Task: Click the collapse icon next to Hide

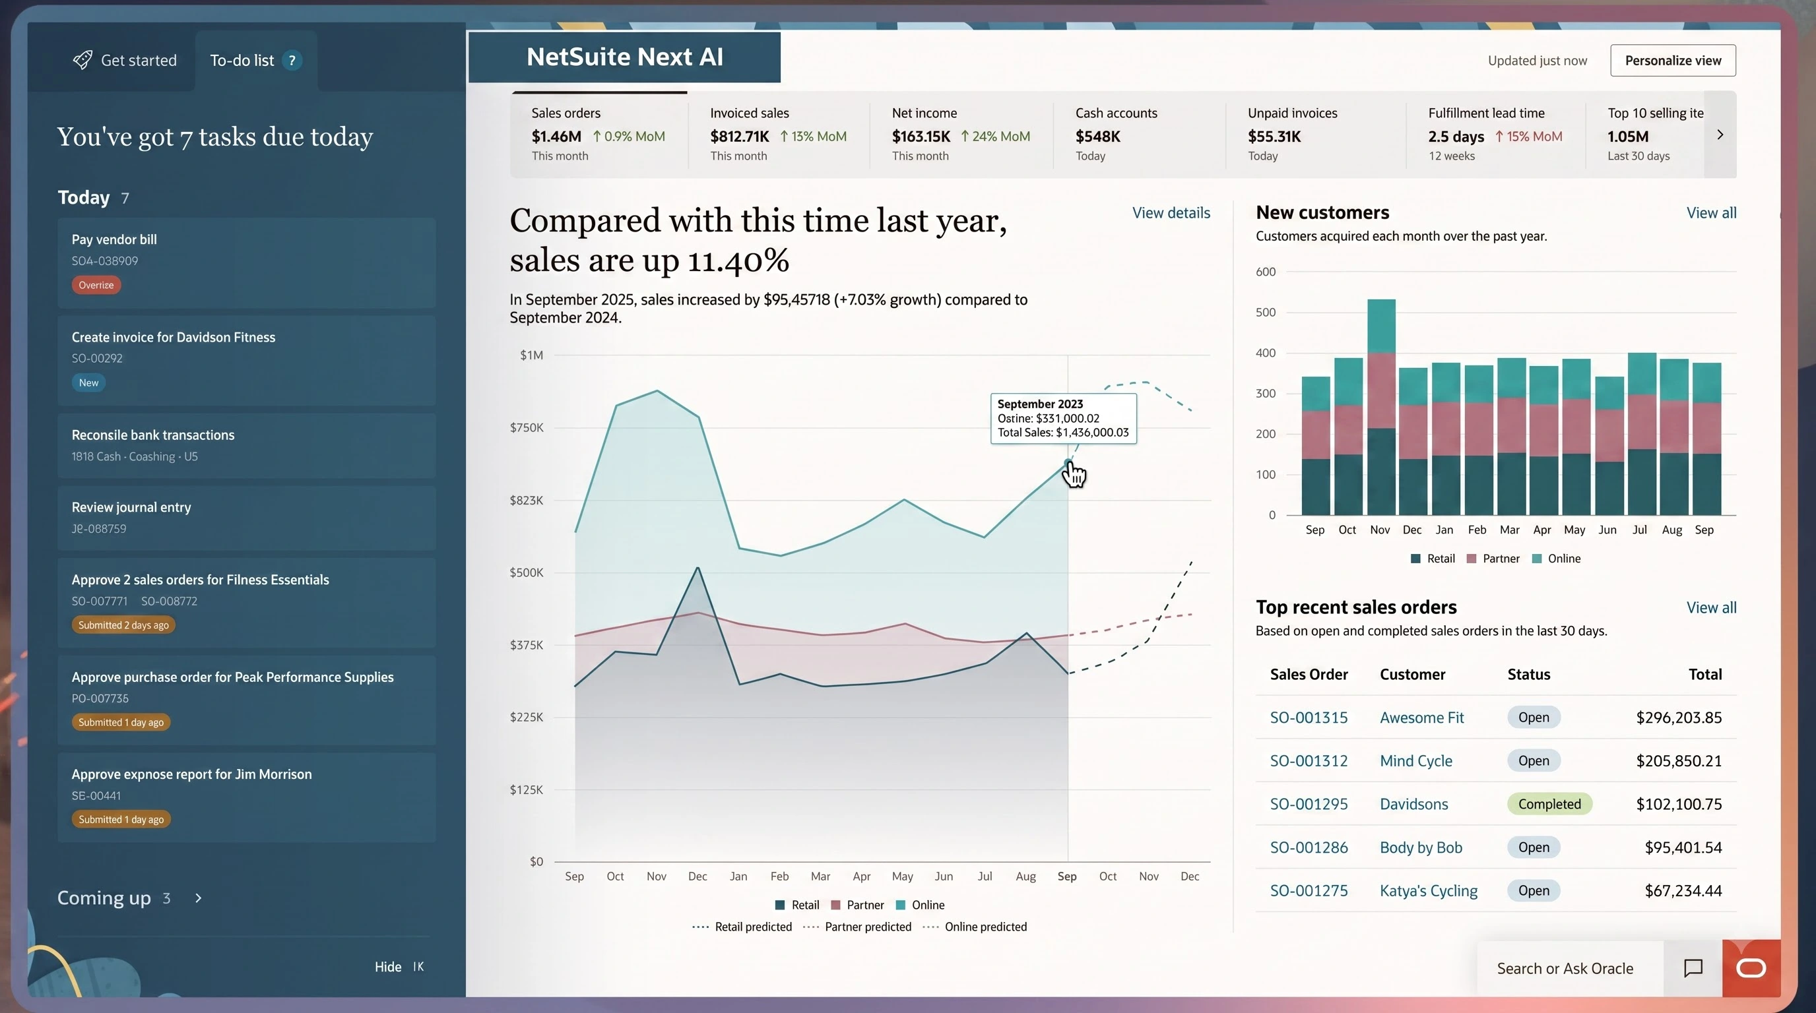Action: tap(419, 967)
